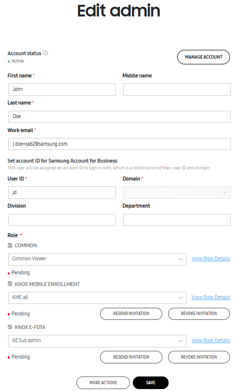Click the empty Middle name field
242x391 pixels.
tap(177, 90)
